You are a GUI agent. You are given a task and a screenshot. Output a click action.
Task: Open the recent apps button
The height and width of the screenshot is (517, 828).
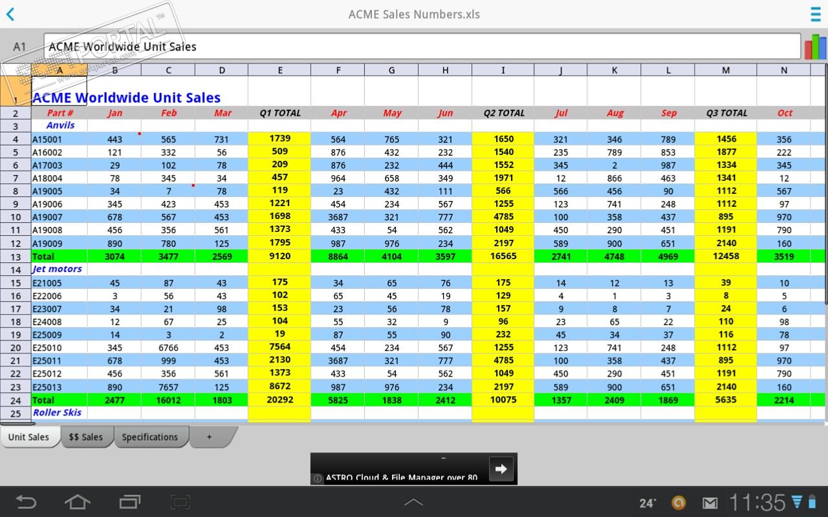point(130,501)
